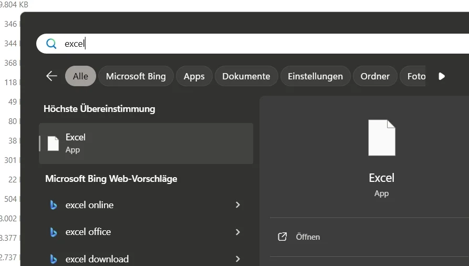Go back using the left arrow icon
Viewport: 469px width, 266px height.
[51, 76]
